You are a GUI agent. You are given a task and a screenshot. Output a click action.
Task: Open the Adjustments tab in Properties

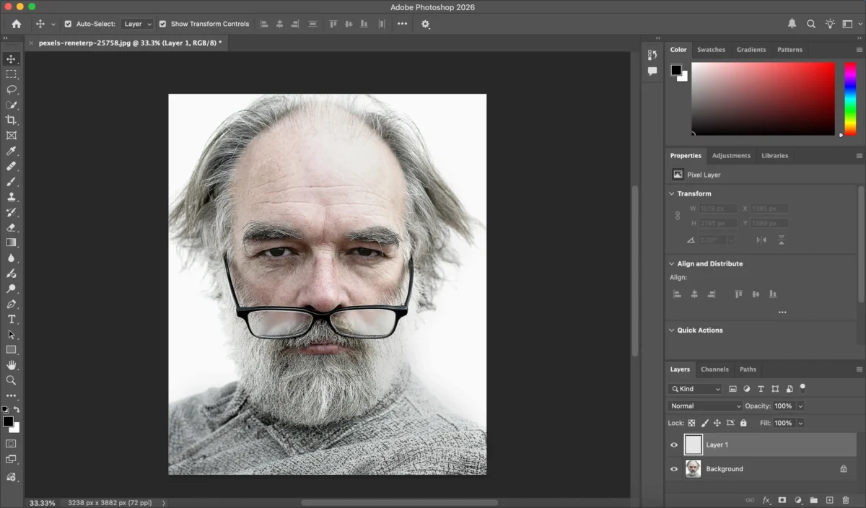pos(731,155)
